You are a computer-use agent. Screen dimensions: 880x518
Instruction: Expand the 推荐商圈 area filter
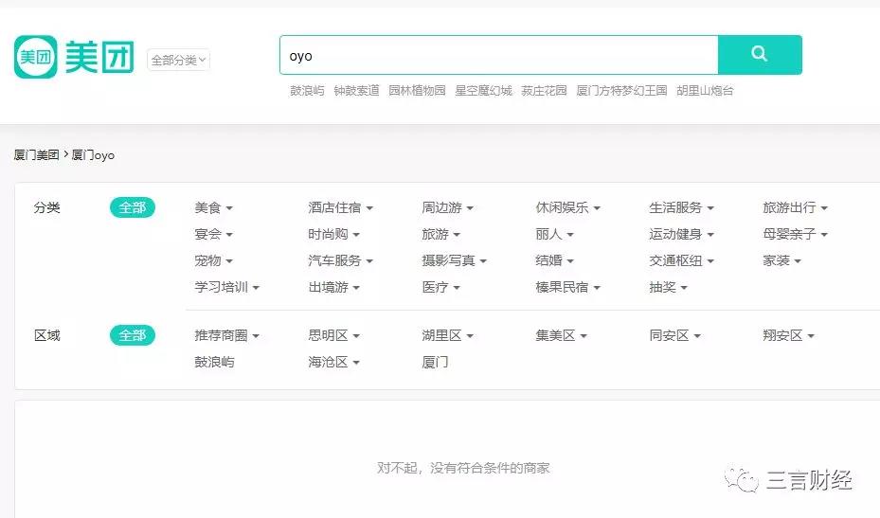(x=226, y=335)
